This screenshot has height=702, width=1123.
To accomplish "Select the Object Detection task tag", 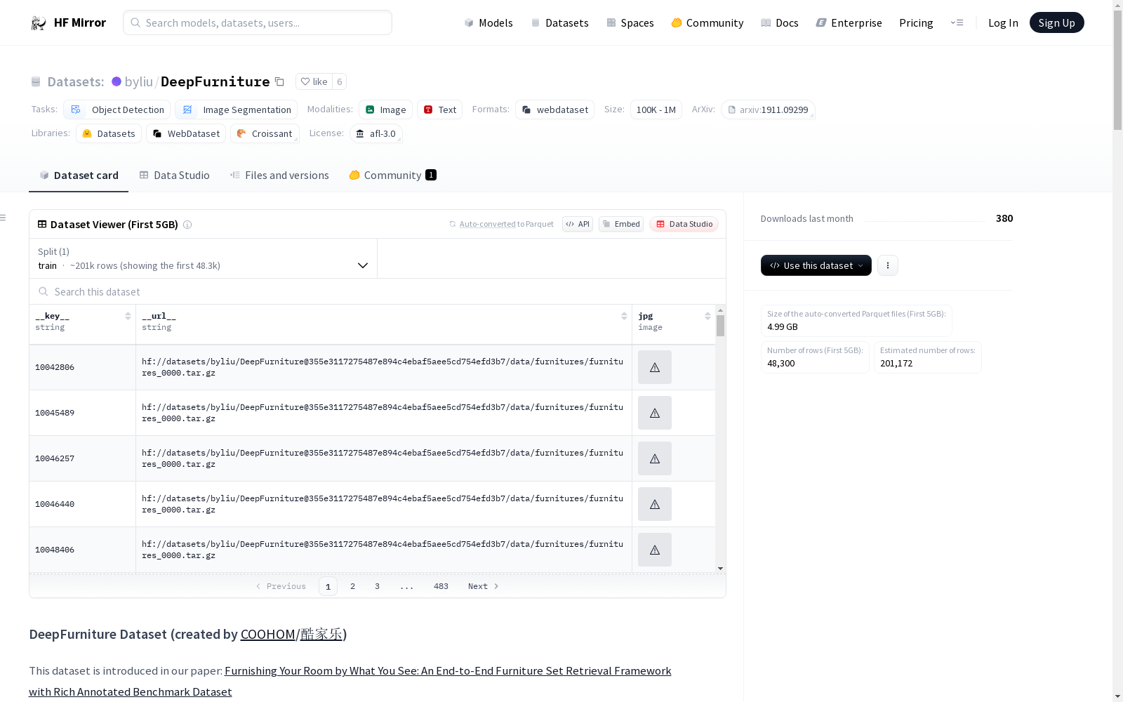I will [117, 110].
